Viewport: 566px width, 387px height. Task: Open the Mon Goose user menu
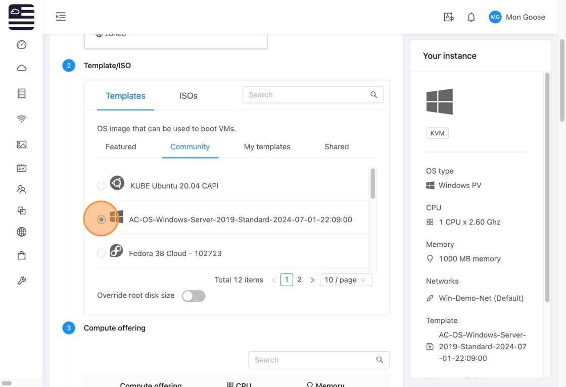517,17
